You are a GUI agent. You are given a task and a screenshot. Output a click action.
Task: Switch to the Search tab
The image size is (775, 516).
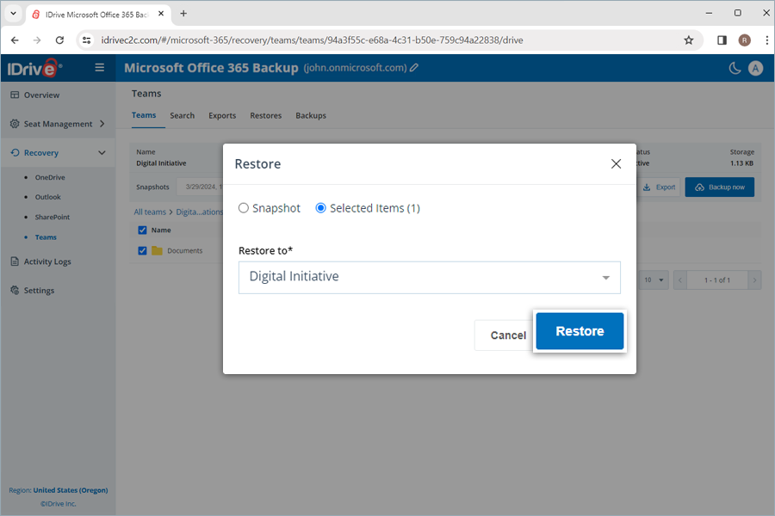pos(183,115)
